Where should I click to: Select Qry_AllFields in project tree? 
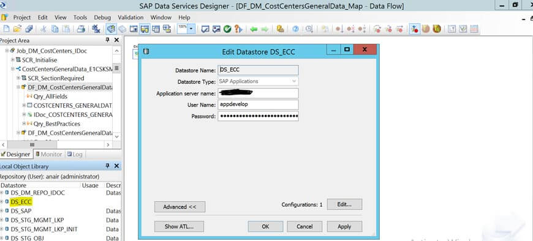point(50,97)
